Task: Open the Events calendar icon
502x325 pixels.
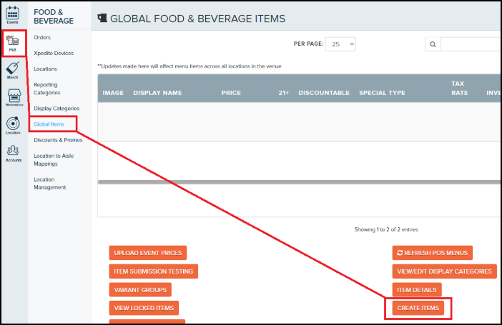Action: (x=12, y=15)
